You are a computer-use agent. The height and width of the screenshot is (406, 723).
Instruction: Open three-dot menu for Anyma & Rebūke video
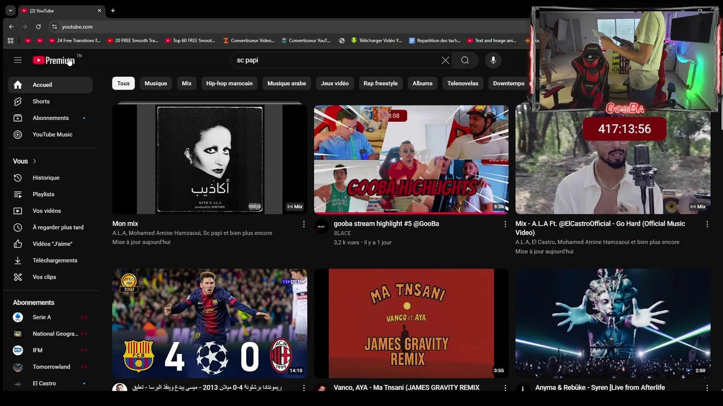[707, 388]
